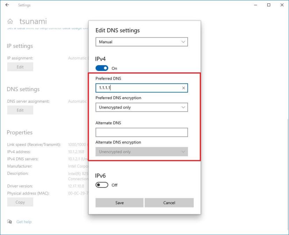Clear the Preferred DNS field with X
Image resolution: width=289 pixels, height=235 pixels.
pyautogui.click(x=183, y=88)
